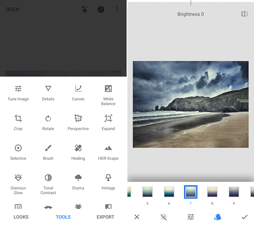The width and height of the screenshot is (254, 225).
Task: Switch to the EXPORT tab
Action: click(105, 217)
